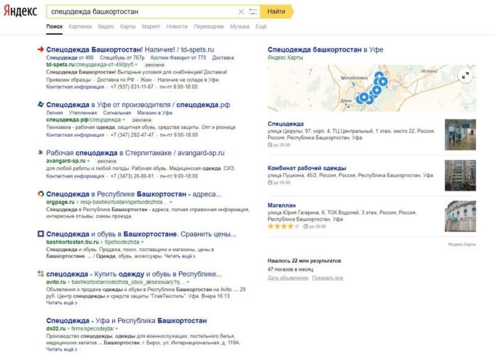
Task: Select the Поиск tab
Action: 55,26
